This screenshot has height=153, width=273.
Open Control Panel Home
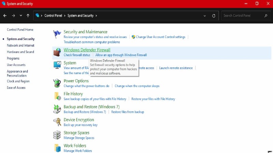pyautogui.click(x=20, y=30)
